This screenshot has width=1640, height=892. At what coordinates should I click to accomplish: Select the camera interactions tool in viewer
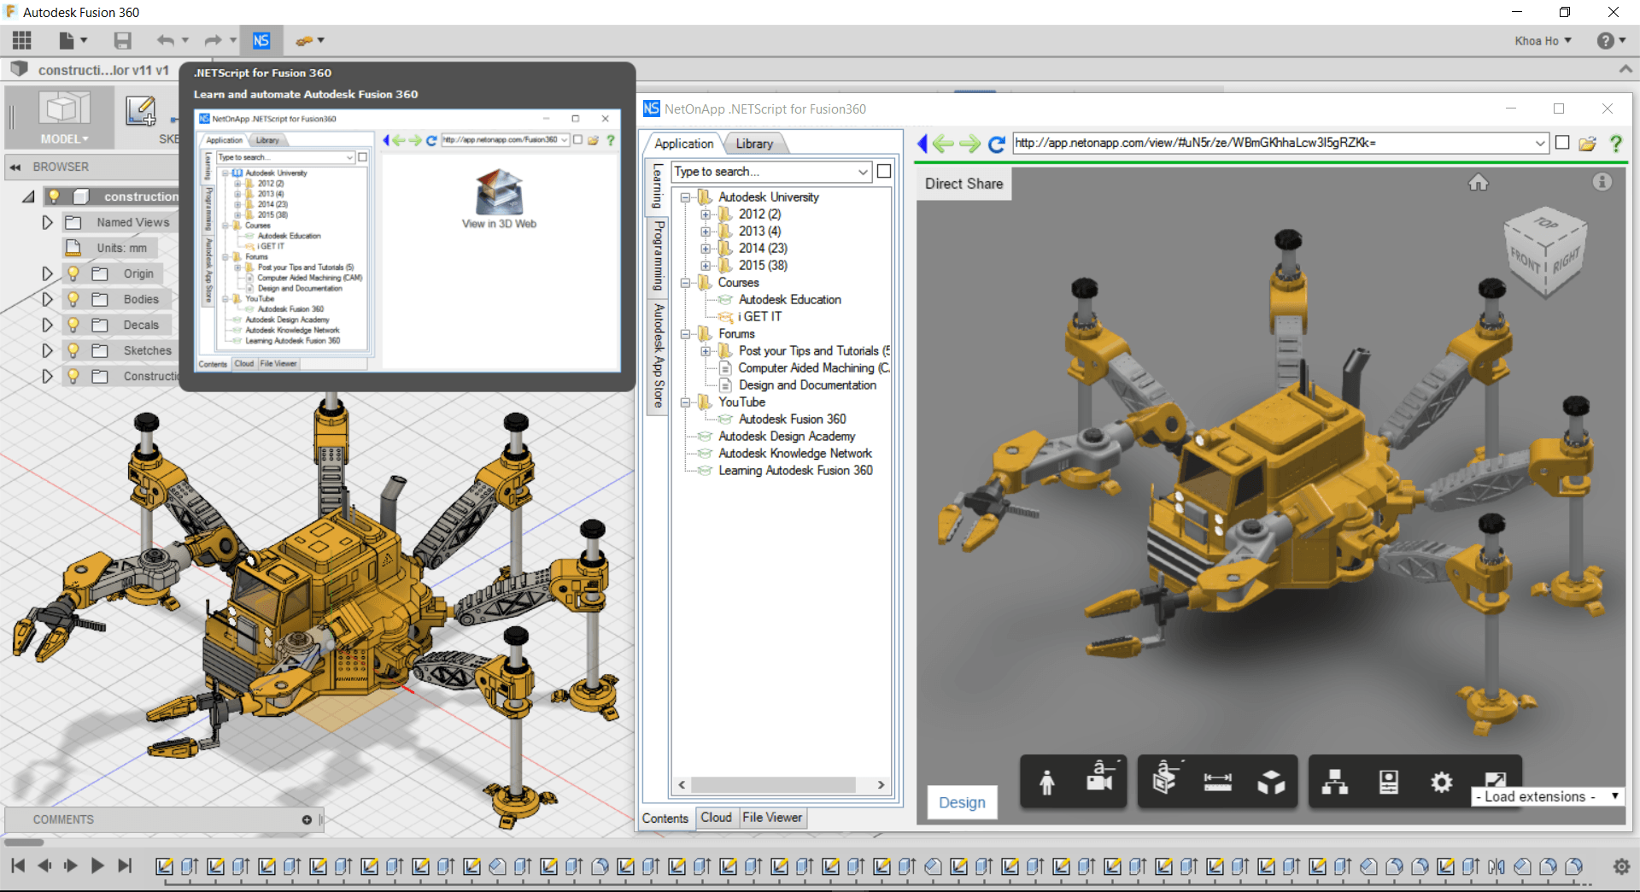pos(1099,779)
